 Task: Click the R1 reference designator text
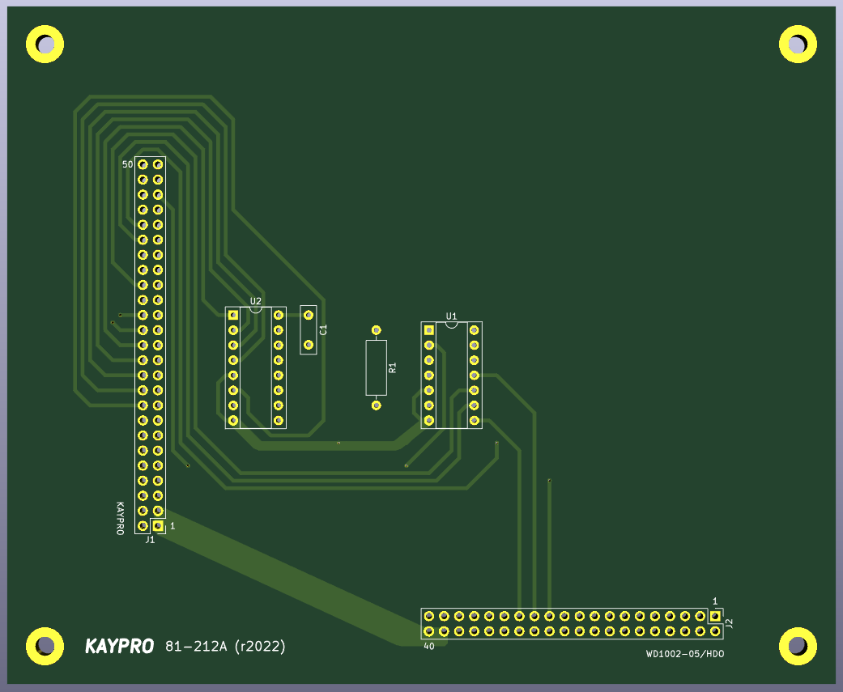coord(393,366)
